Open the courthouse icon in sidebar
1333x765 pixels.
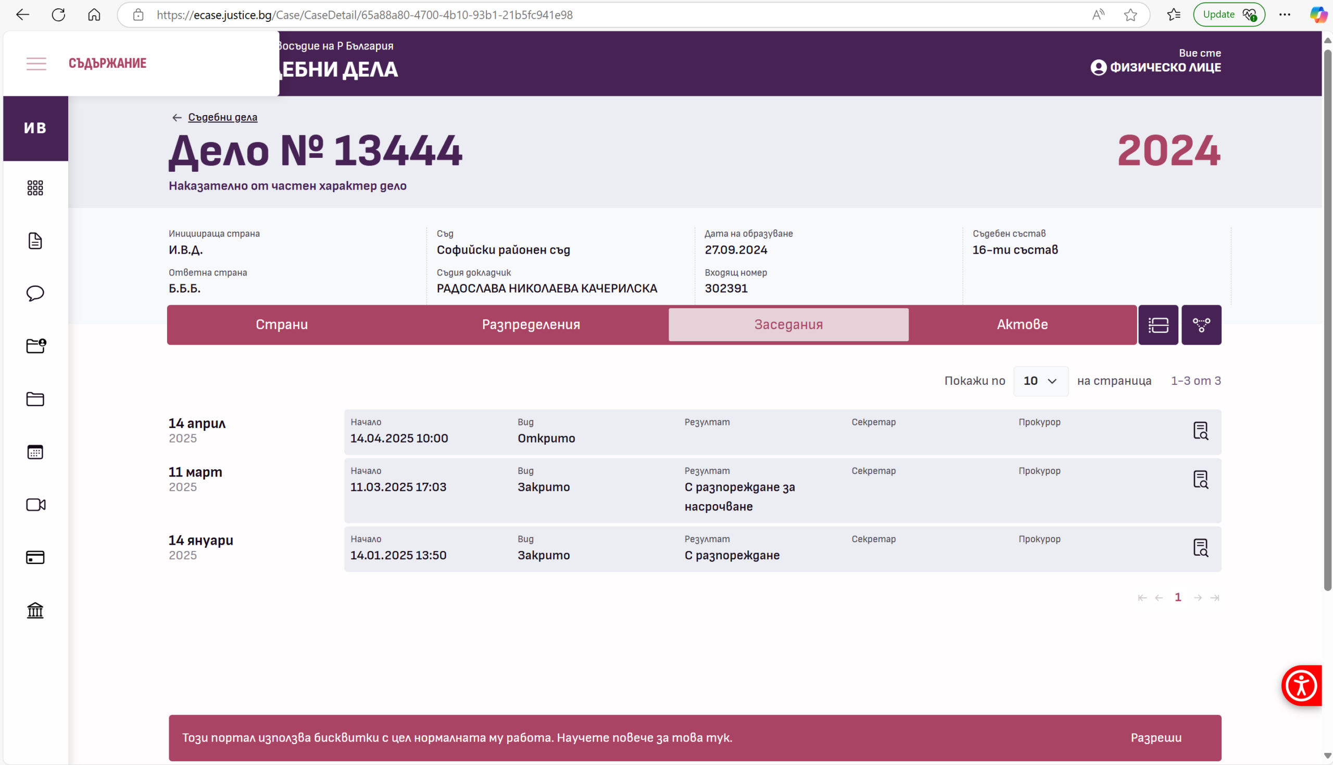pyautogui.click(x=35, y=610)
